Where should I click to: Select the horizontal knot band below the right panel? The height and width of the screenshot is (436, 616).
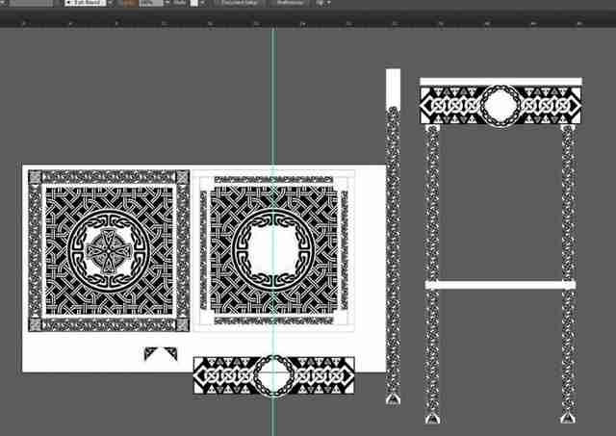tap(273, 376)
